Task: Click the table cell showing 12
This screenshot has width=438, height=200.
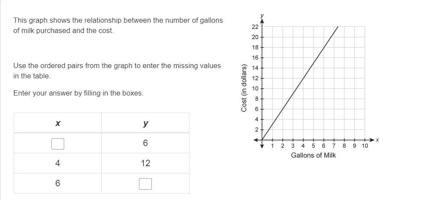Action: (145, 163)
